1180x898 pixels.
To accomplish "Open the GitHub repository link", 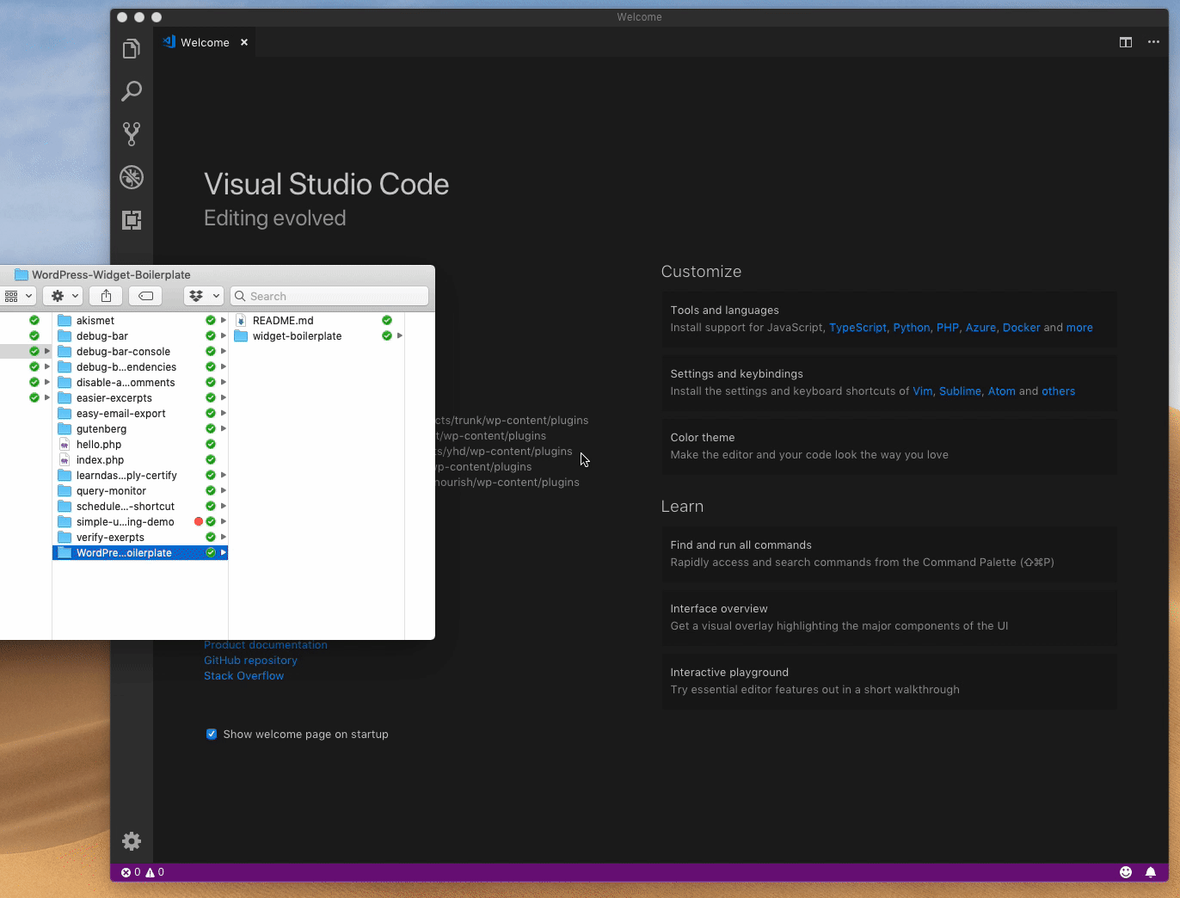I will click(250, 661).
